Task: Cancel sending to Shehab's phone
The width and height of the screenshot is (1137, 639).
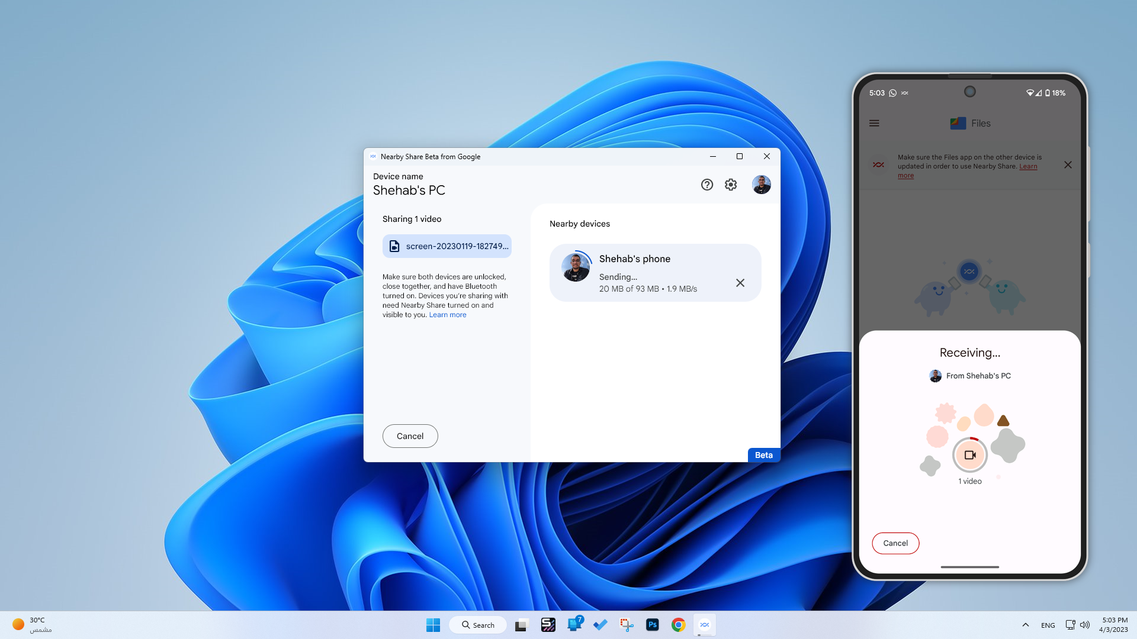Action: click(740, 283)
